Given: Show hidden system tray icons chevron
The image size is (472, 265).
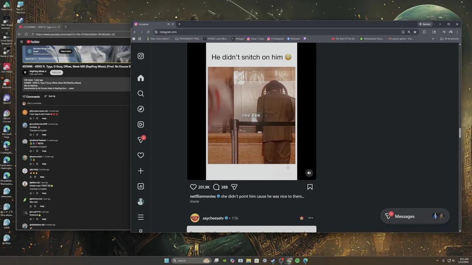Looking at the screenshot, I should tap(438, 261).
